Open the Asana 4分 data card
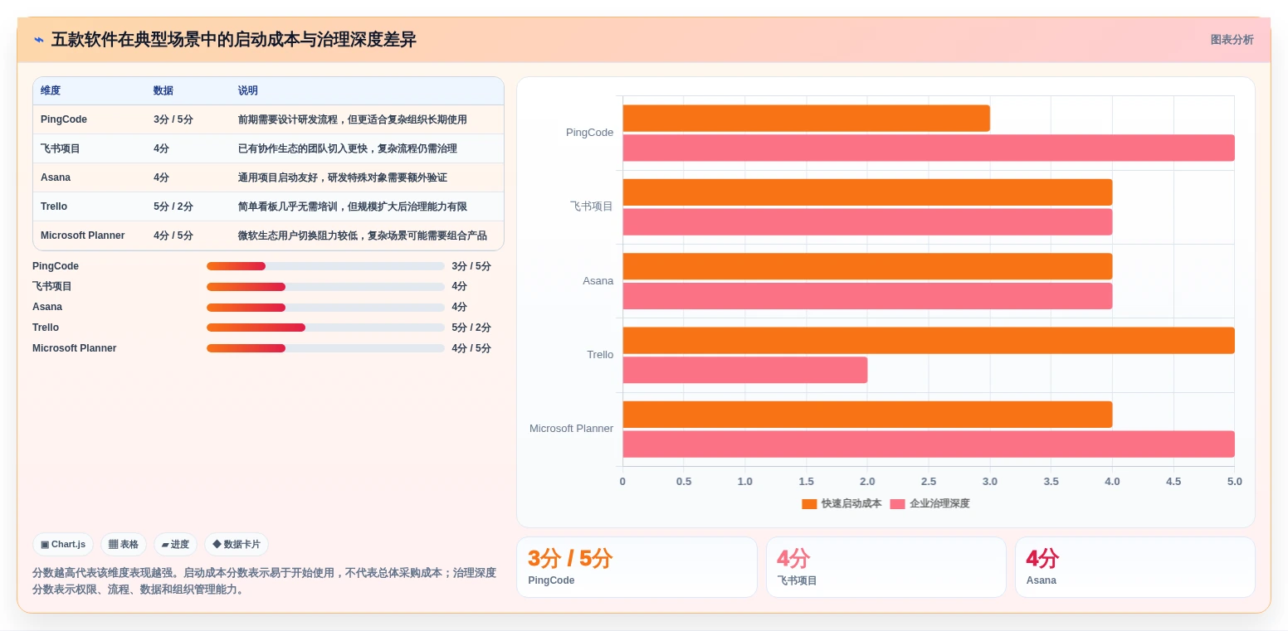The height and width of the screenshot is (631, 1288). 1134,567
